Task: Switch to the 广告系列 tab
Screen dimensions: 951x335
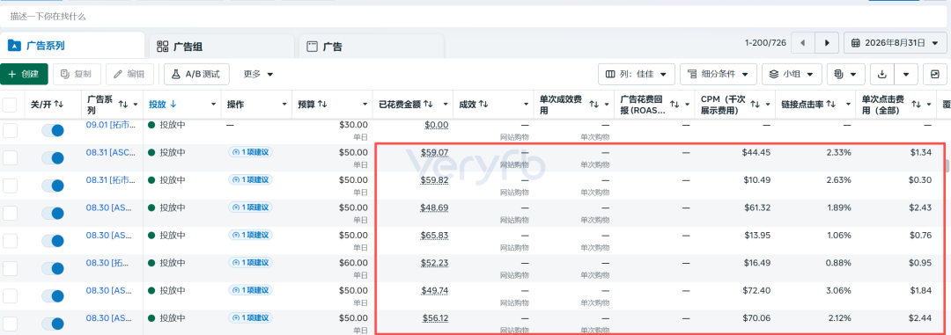Action: coord(72,46)
